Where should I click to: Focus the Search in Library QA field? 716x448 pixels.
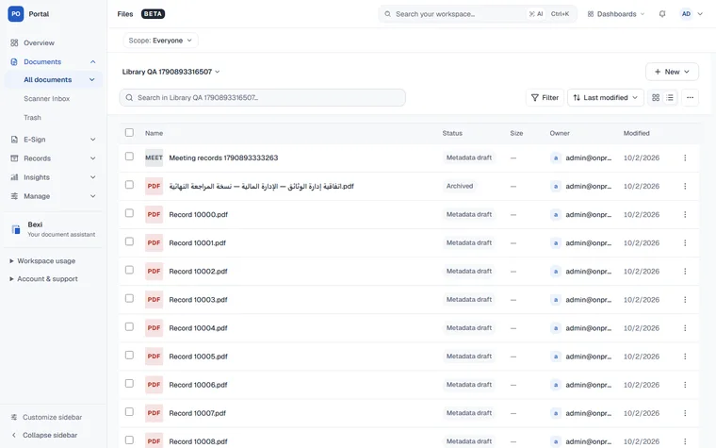(x=262, y=97)
